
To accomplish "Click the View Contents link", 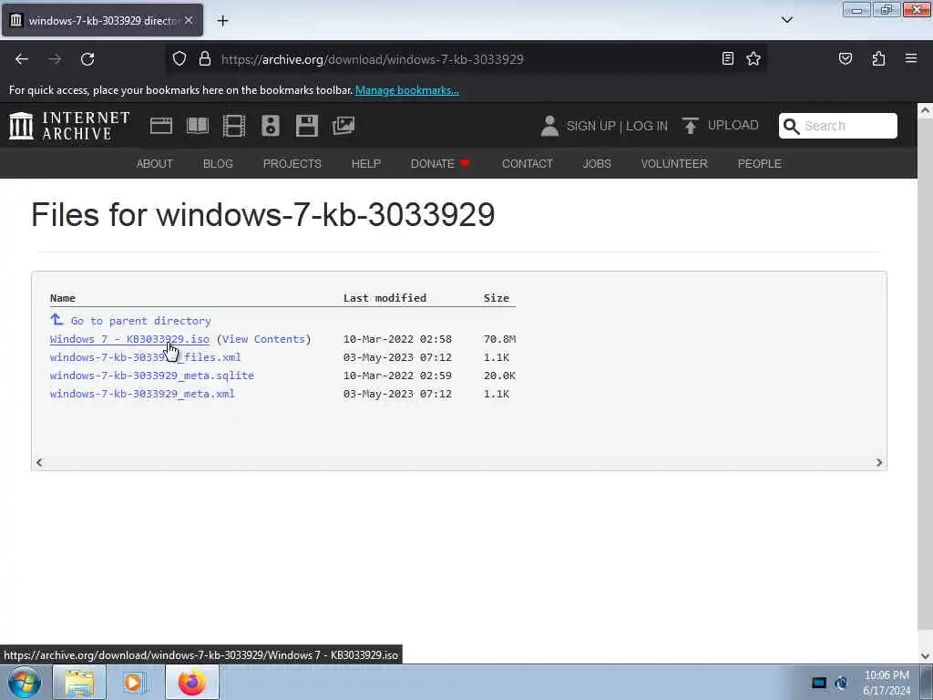I will click(x=263, y=339).
